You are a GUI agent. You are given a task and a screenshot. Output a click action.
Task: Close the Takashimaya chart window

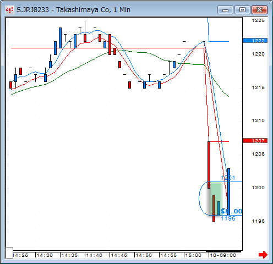point(259,10)
